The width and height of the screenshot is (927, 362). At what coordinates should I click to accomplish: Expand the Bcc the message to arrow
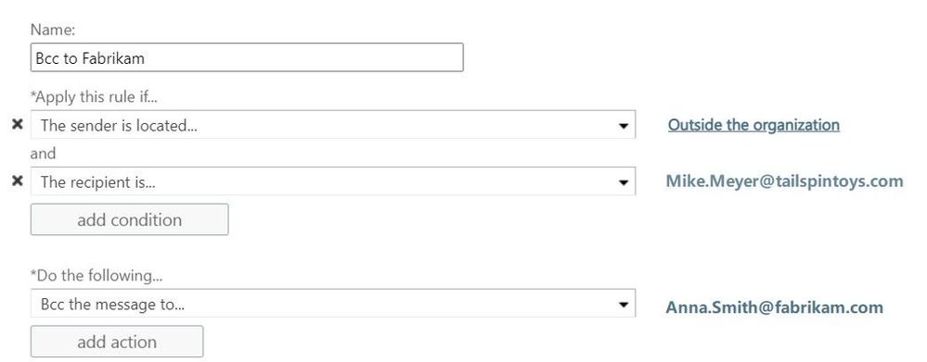pyautogui.click(x=624, y=305)
